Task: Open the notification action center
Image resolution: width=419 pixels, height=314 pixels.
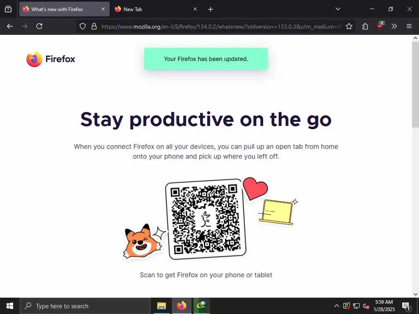Action: [x=406, y=306]
